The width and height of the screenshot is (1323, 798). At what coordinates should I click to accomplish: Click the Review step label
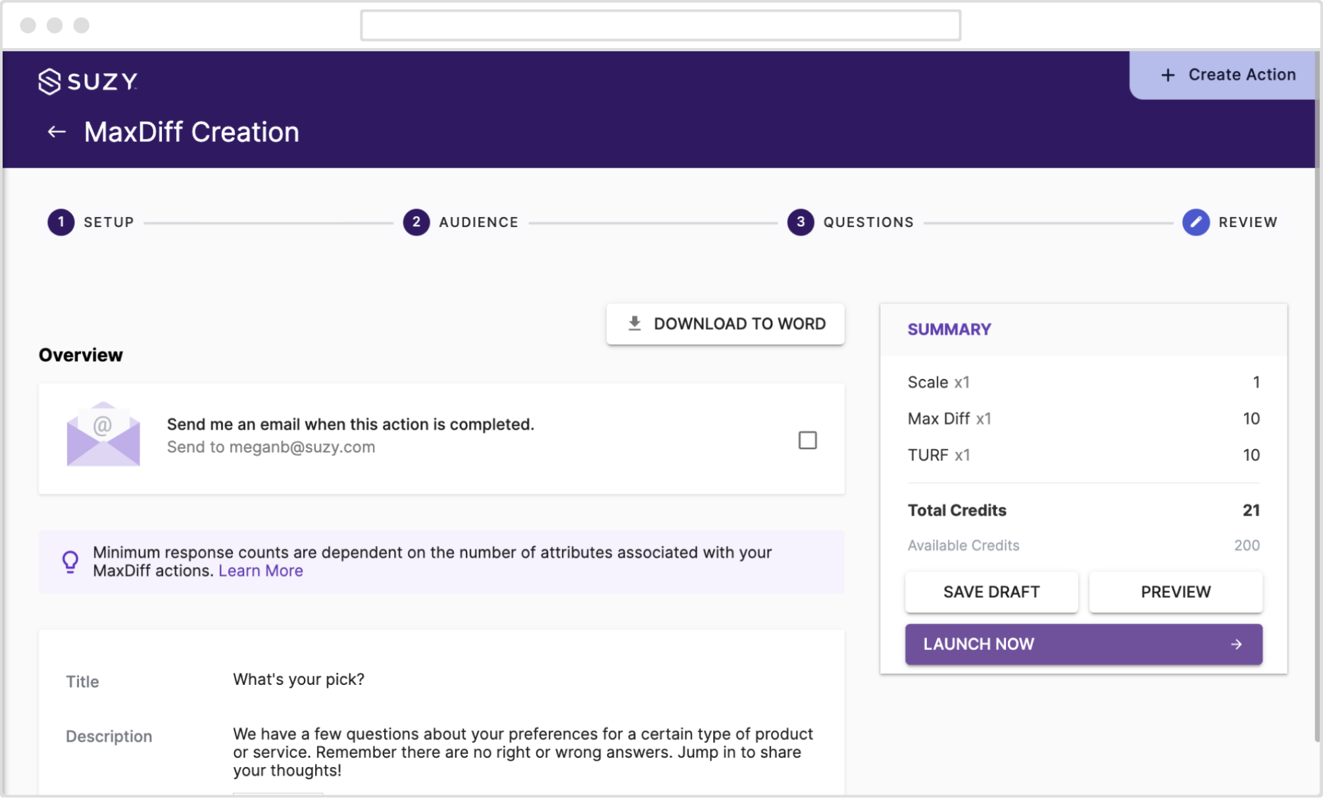point(1247,222)
